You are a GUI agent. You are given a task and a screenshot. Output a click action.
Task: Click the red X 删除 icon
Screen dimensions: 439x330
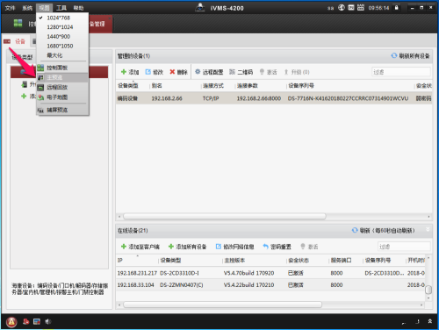click(x=172, y=72)
